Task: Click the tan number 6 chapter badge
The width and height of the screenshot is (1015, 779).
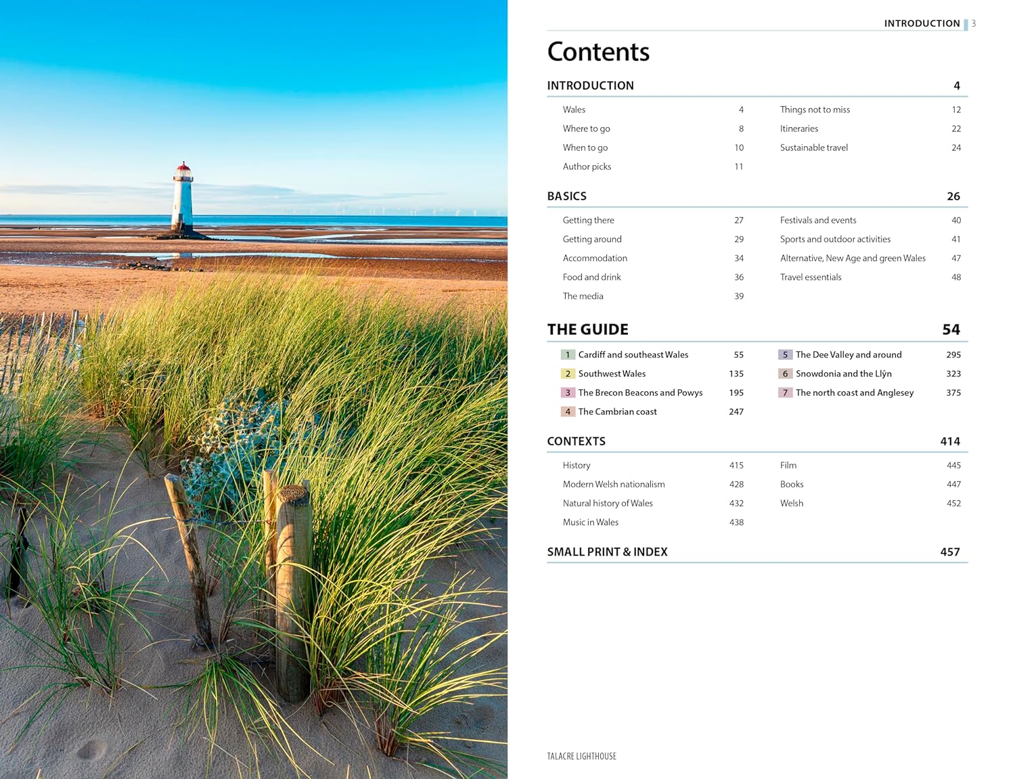Action: pos(785,374)
